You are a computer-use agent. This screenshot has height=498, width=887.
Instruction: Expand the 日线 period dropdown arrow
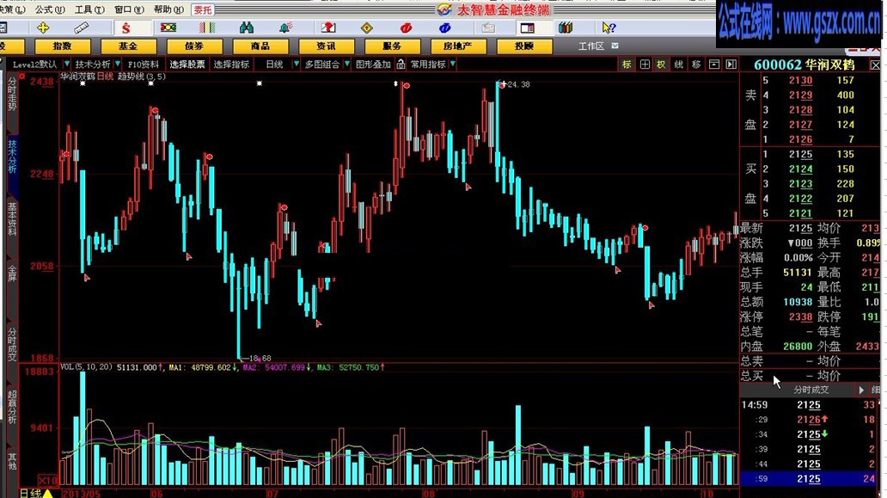[296, 64]
